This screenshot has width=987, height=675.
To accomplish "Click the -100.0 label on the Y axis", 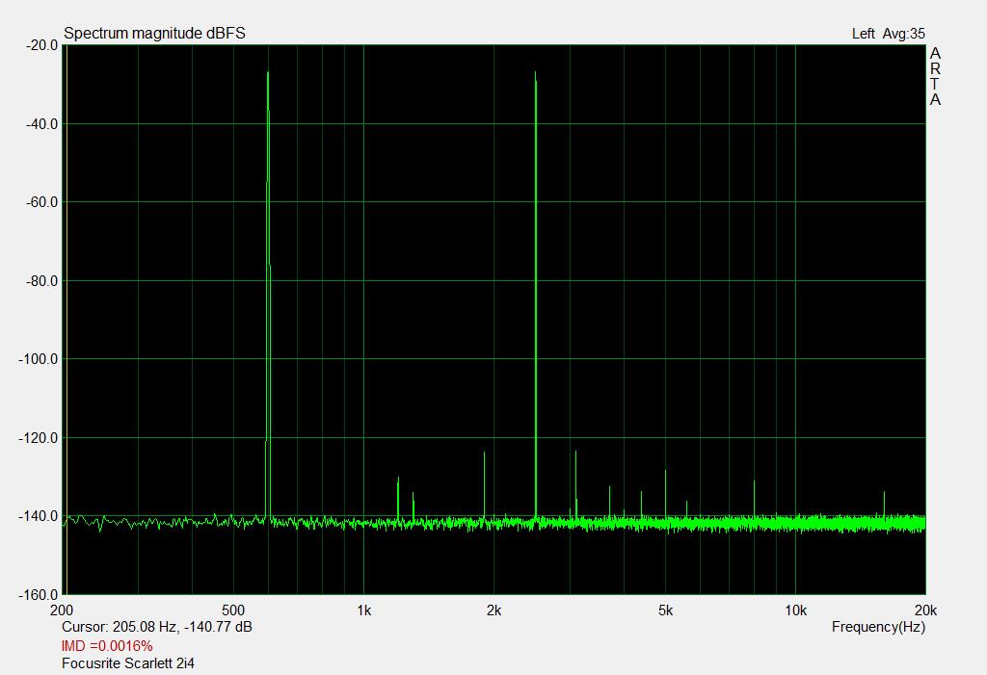I will (x=37, y=359).
